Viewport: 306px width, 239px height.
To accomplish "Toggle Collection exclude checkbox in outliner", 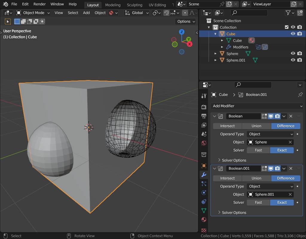I will coord(287,27).
